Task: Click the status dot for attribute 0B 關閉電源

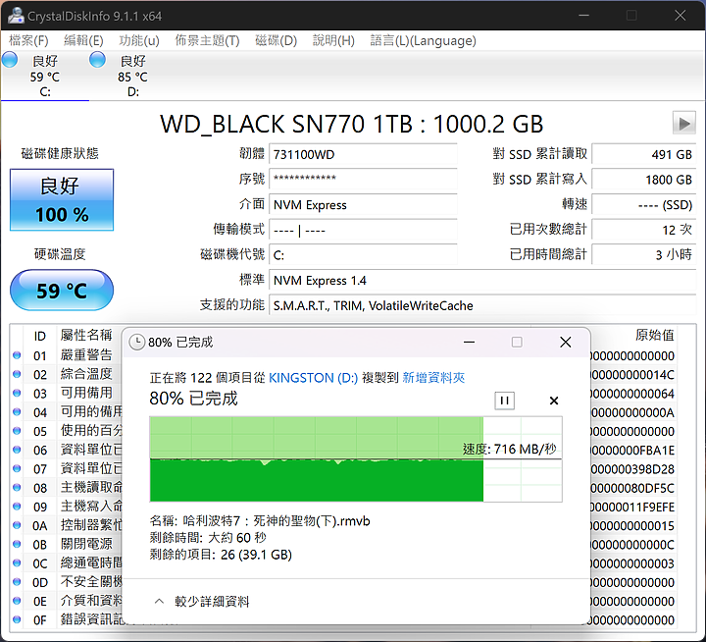Action: (17, 544)
